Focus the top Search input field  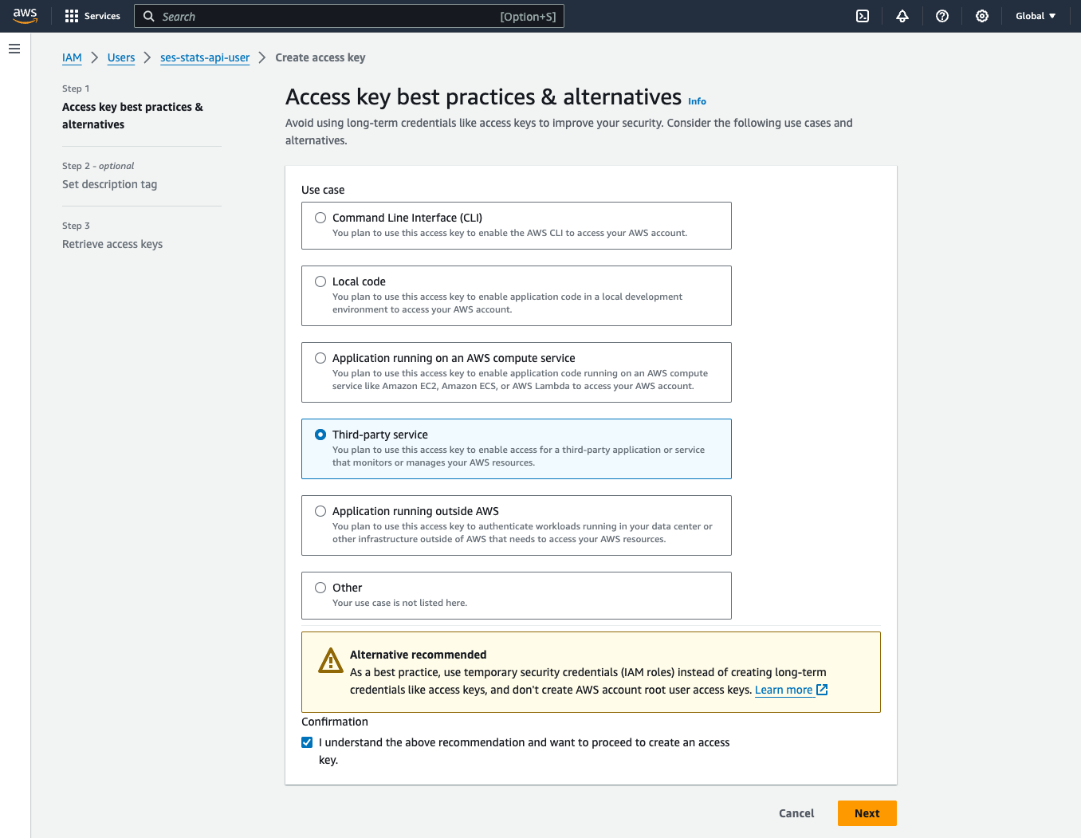click(349, 16)
